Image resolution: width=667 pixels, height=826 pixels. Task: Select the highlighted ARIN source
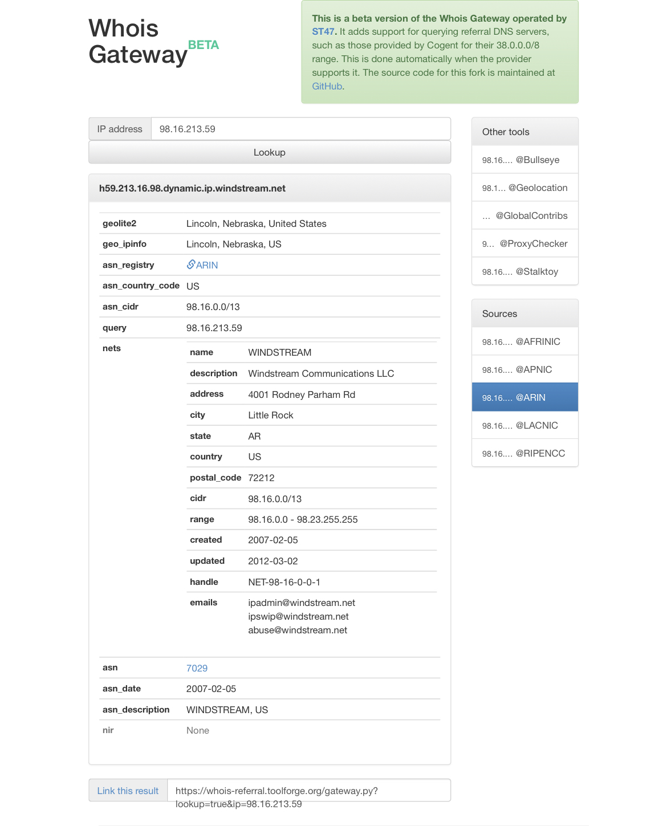click(x=525, y=397)
